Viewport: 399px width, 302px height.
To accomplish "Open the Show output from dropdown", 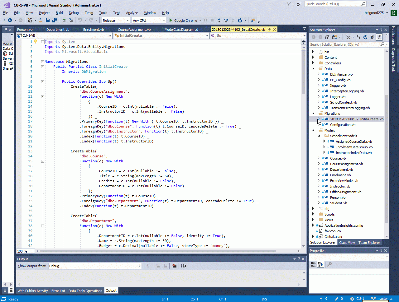I will (139, 266).
